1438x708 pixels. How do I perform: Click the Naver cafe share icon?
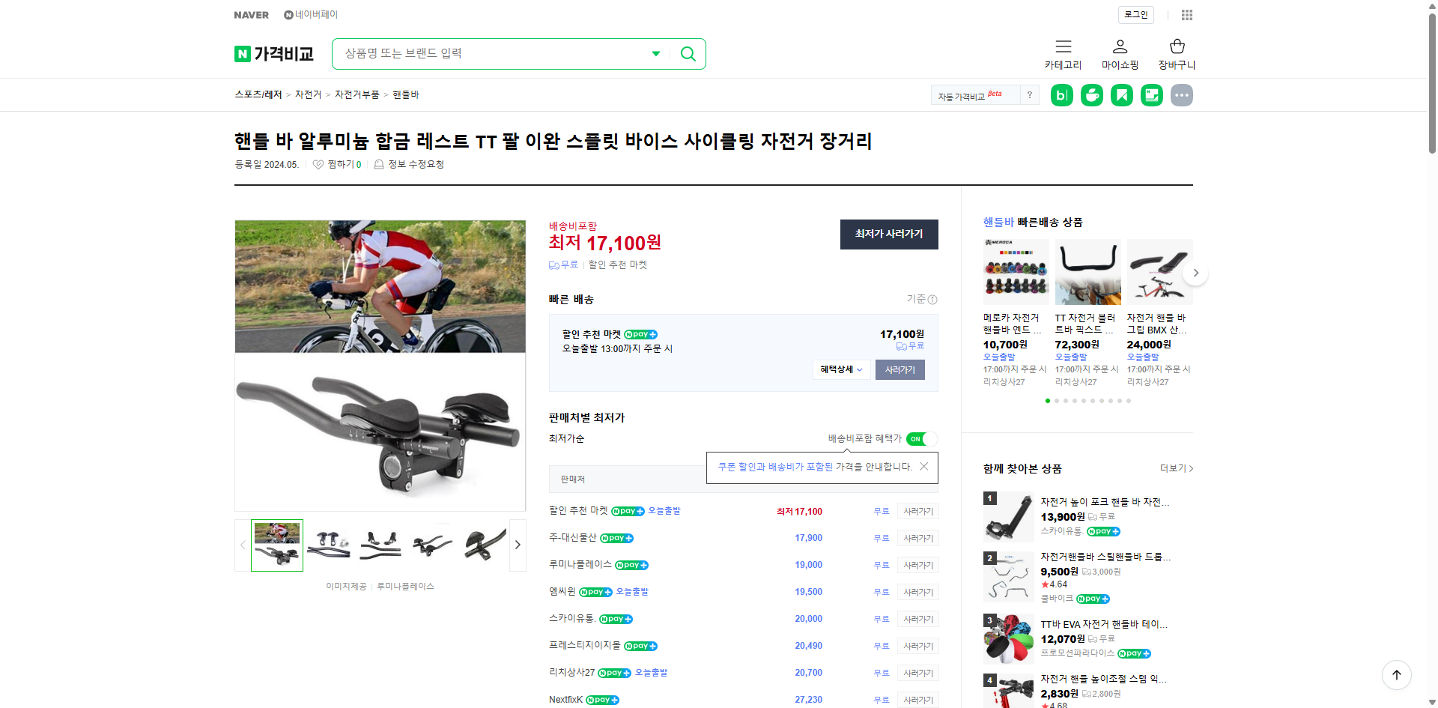click(x=1091, y=94)
